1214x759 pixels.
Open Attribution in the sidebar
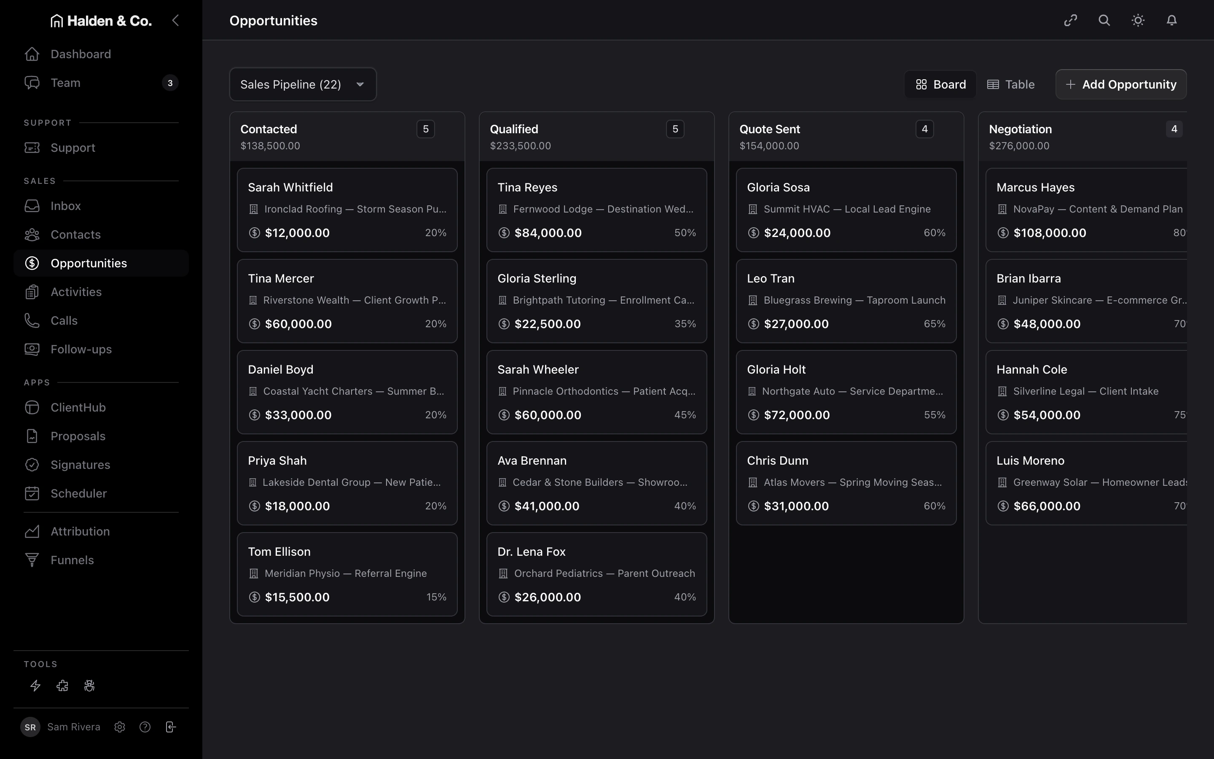pos(101,532)
